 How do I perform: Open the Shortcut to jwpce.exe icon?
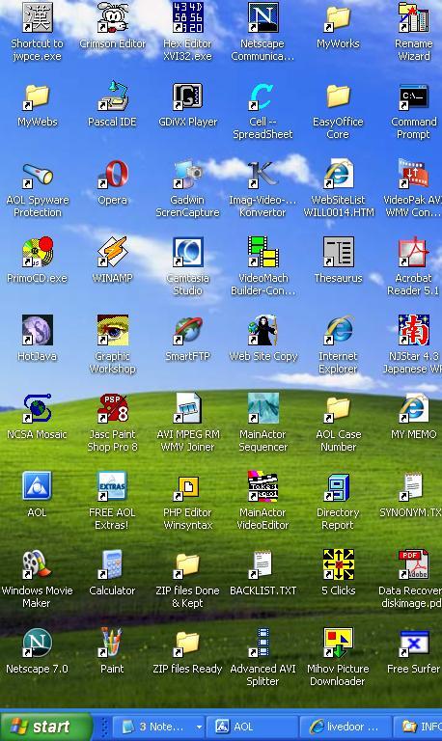(x=38, y=18)
